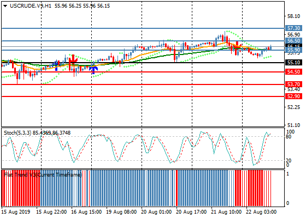Select the 55.90 level price label
Image resolution: width=306 pixels, height=218 pixels.
point(294,50)
